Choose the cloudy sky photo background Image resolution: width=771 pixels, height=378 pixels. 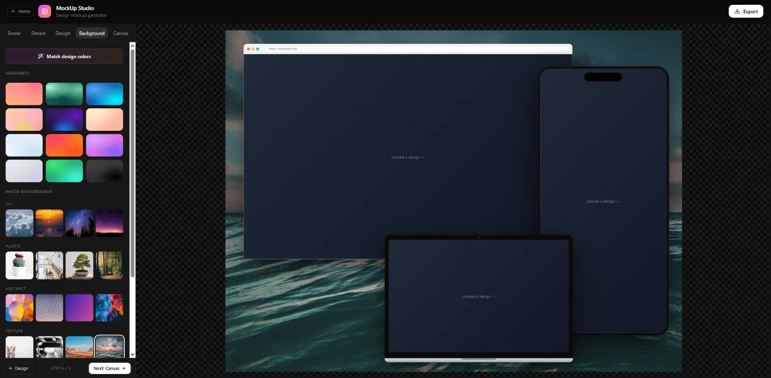click(19, 223)
